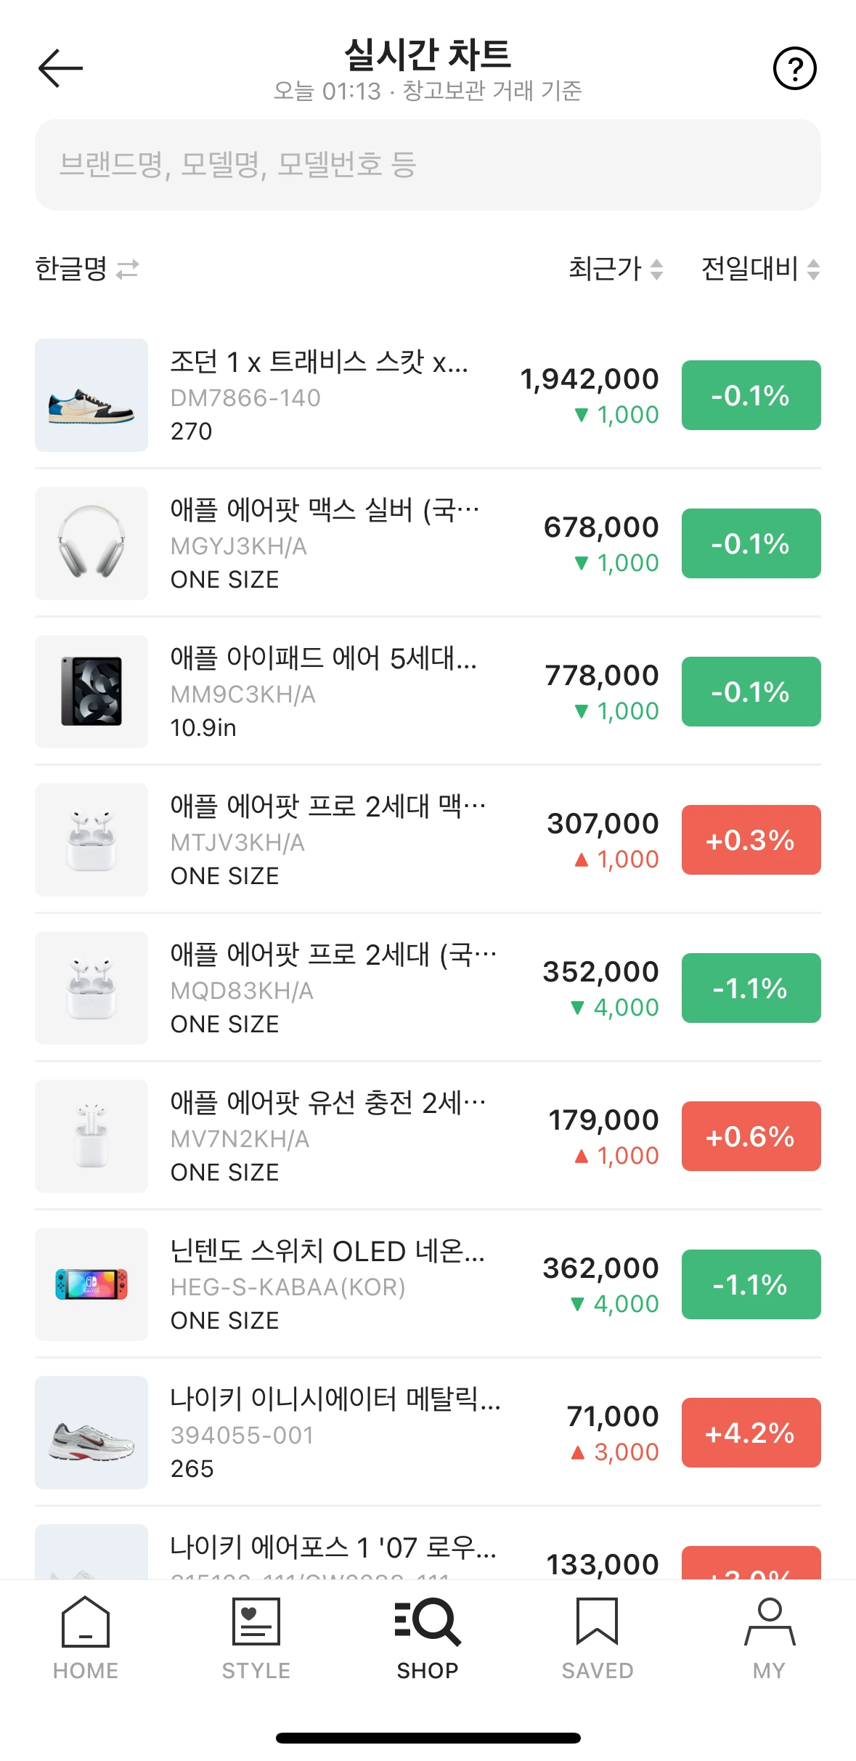Tap the +4.2% badge for Nike Initiator
The height and width of the screenshot is (1761, 856).
751,1433
